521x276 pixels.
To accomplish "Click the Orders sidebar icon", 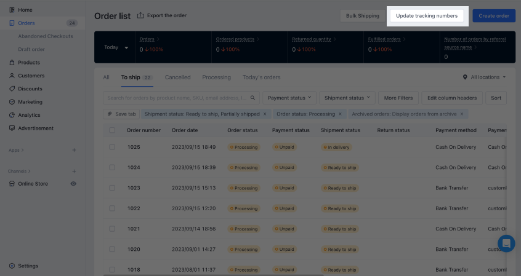I will (12, 23).
